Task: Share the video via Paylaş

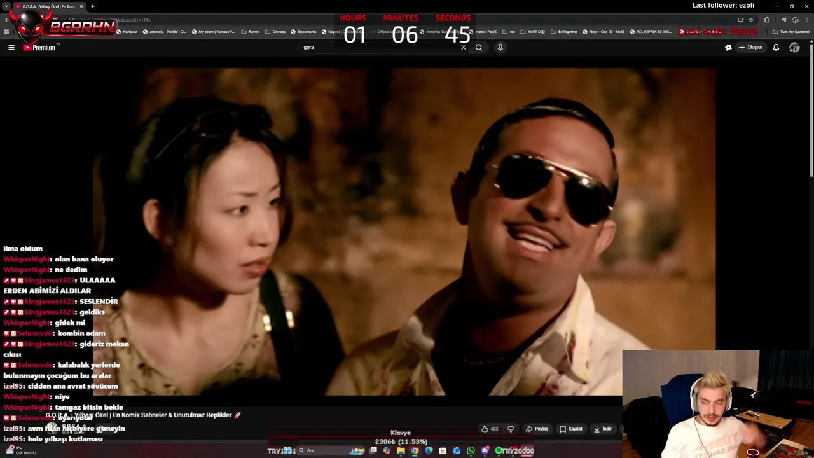Action: [537, 429]
